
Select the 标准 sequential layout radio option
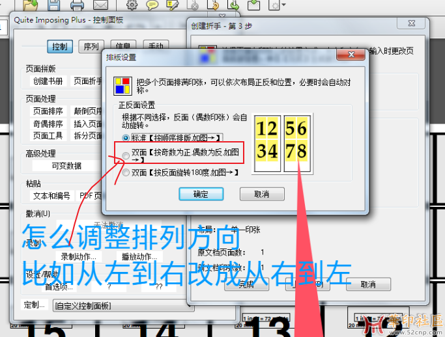pyautogui.click(x=126, y=138)
